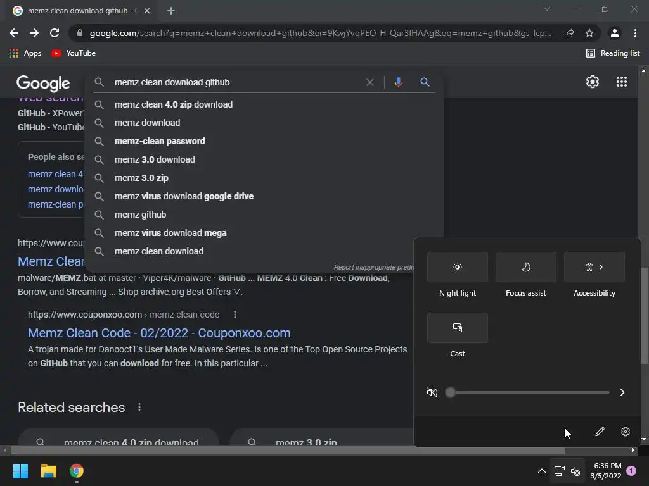The width and height of the screenshot is (649, 486).
Task: Reload the Google search page
Action: tap(55, 33)
